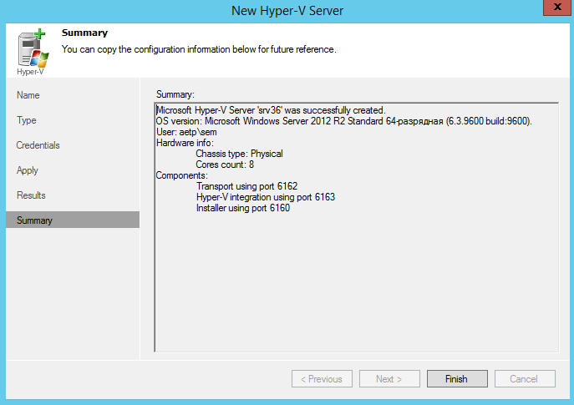Select the Apply wizard step
Image resolution: width=574 pixels, height=405 pixels.
[x=28, y=170]
